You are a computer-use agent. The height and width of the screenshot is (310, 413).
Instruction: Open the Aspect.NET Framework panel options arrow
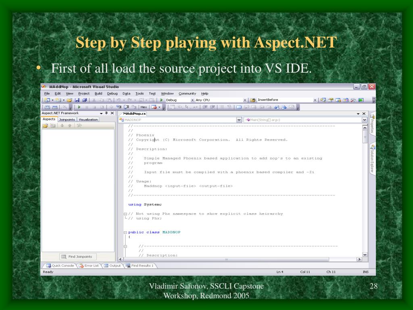point(101,113)
